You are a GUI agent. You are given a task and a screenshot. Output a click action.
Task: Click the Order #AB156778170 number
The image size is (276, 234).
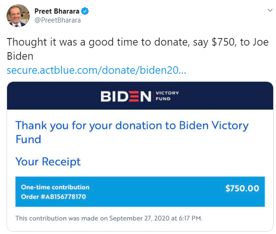pos(53,196)
